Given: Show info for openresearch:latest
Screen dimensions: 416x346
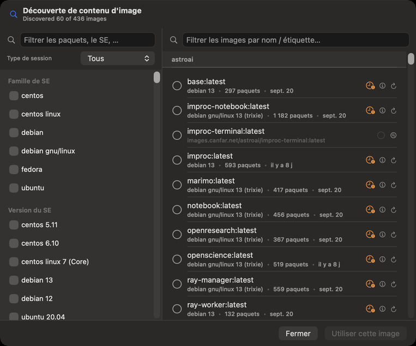Looking at the screenshot, I should (382, 234).
